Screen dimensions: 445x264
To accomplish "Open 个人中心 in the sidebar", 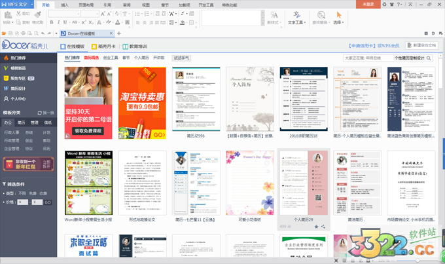I will pyautogui.click(x=18, y=98).
